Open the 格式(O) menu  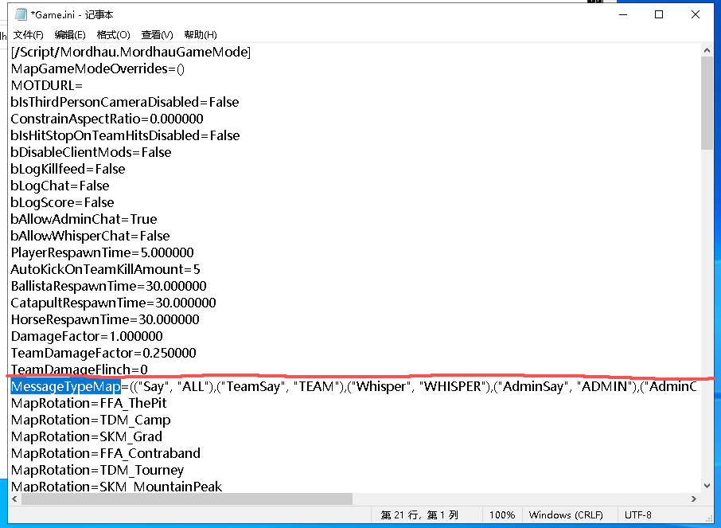click(x=113, y=35)
